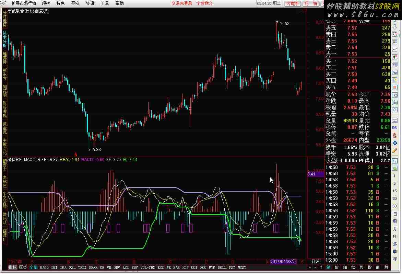Select the 价 tab in bottom right
402x274 pixels.
[x=336, y=267]
